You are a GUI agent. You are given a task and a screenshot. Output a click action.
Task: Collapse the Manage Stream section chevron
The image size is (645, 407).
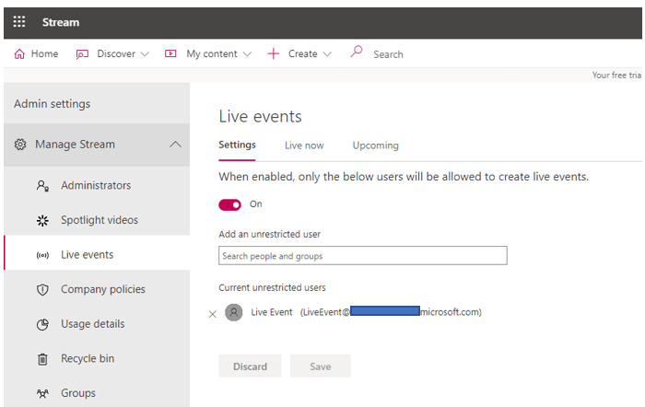(x=175, y=145)
